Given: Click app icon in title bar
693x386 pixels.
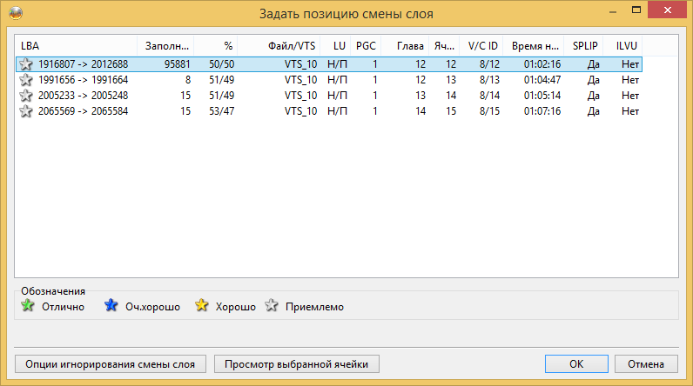Looking at the screenshot, I should [x=16, y=13].
